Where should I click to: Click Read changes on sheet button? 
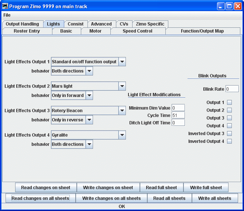tap(46, 187)
